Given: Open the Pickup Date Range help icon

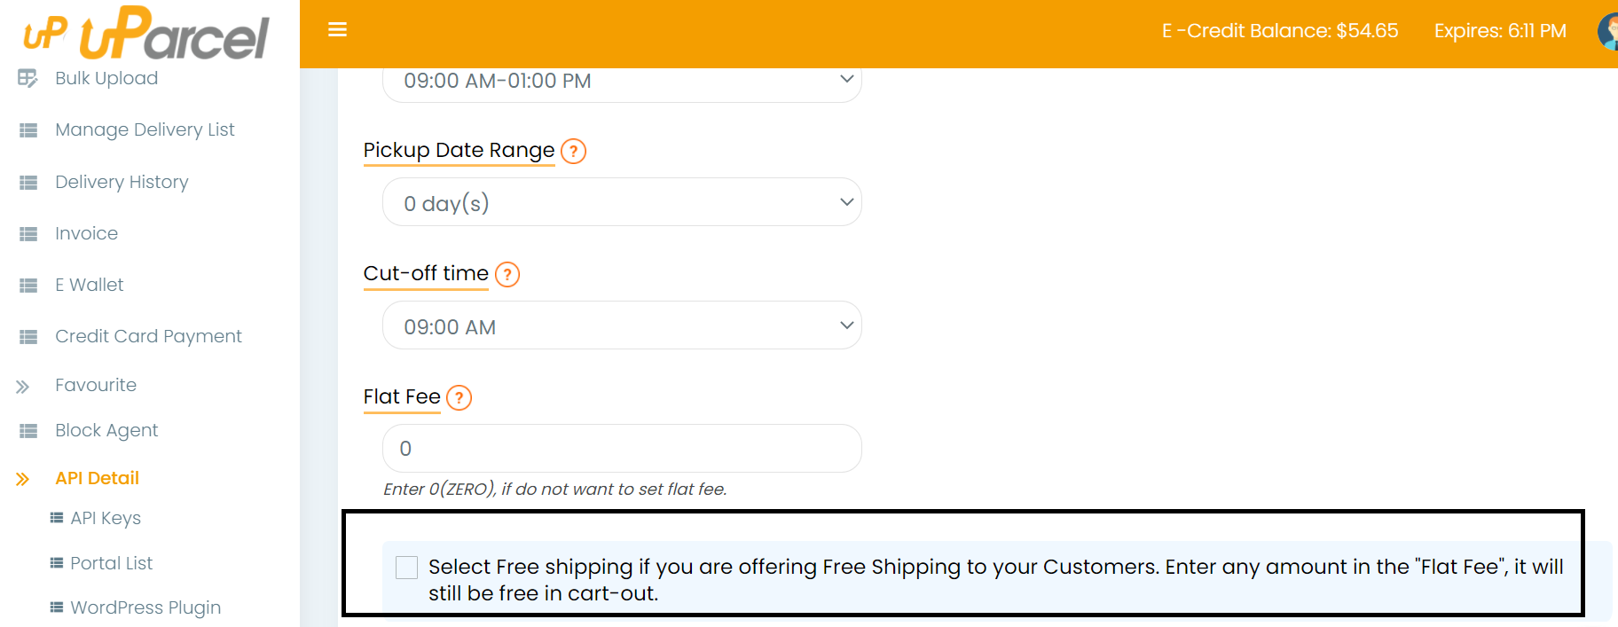Looking at the screenshot, I should (x=573, y=151).
